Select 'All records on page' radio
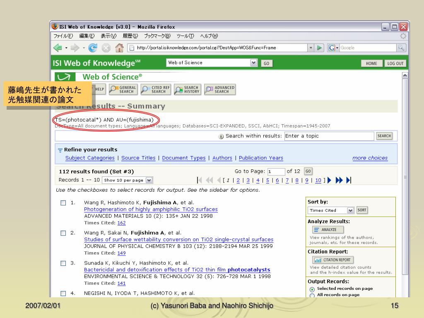This screenshot has height=318, width=424. click(312, 295)
